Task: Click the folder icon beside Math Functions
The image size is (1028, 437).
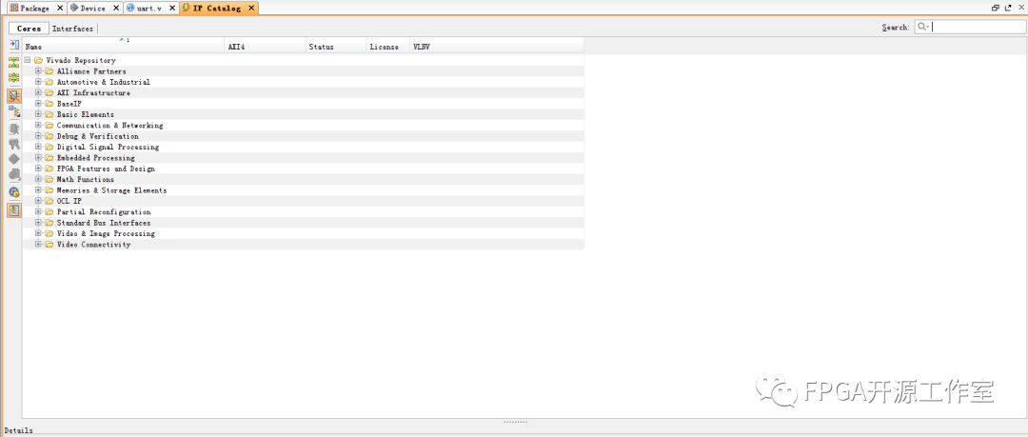Action: [49, 180]
